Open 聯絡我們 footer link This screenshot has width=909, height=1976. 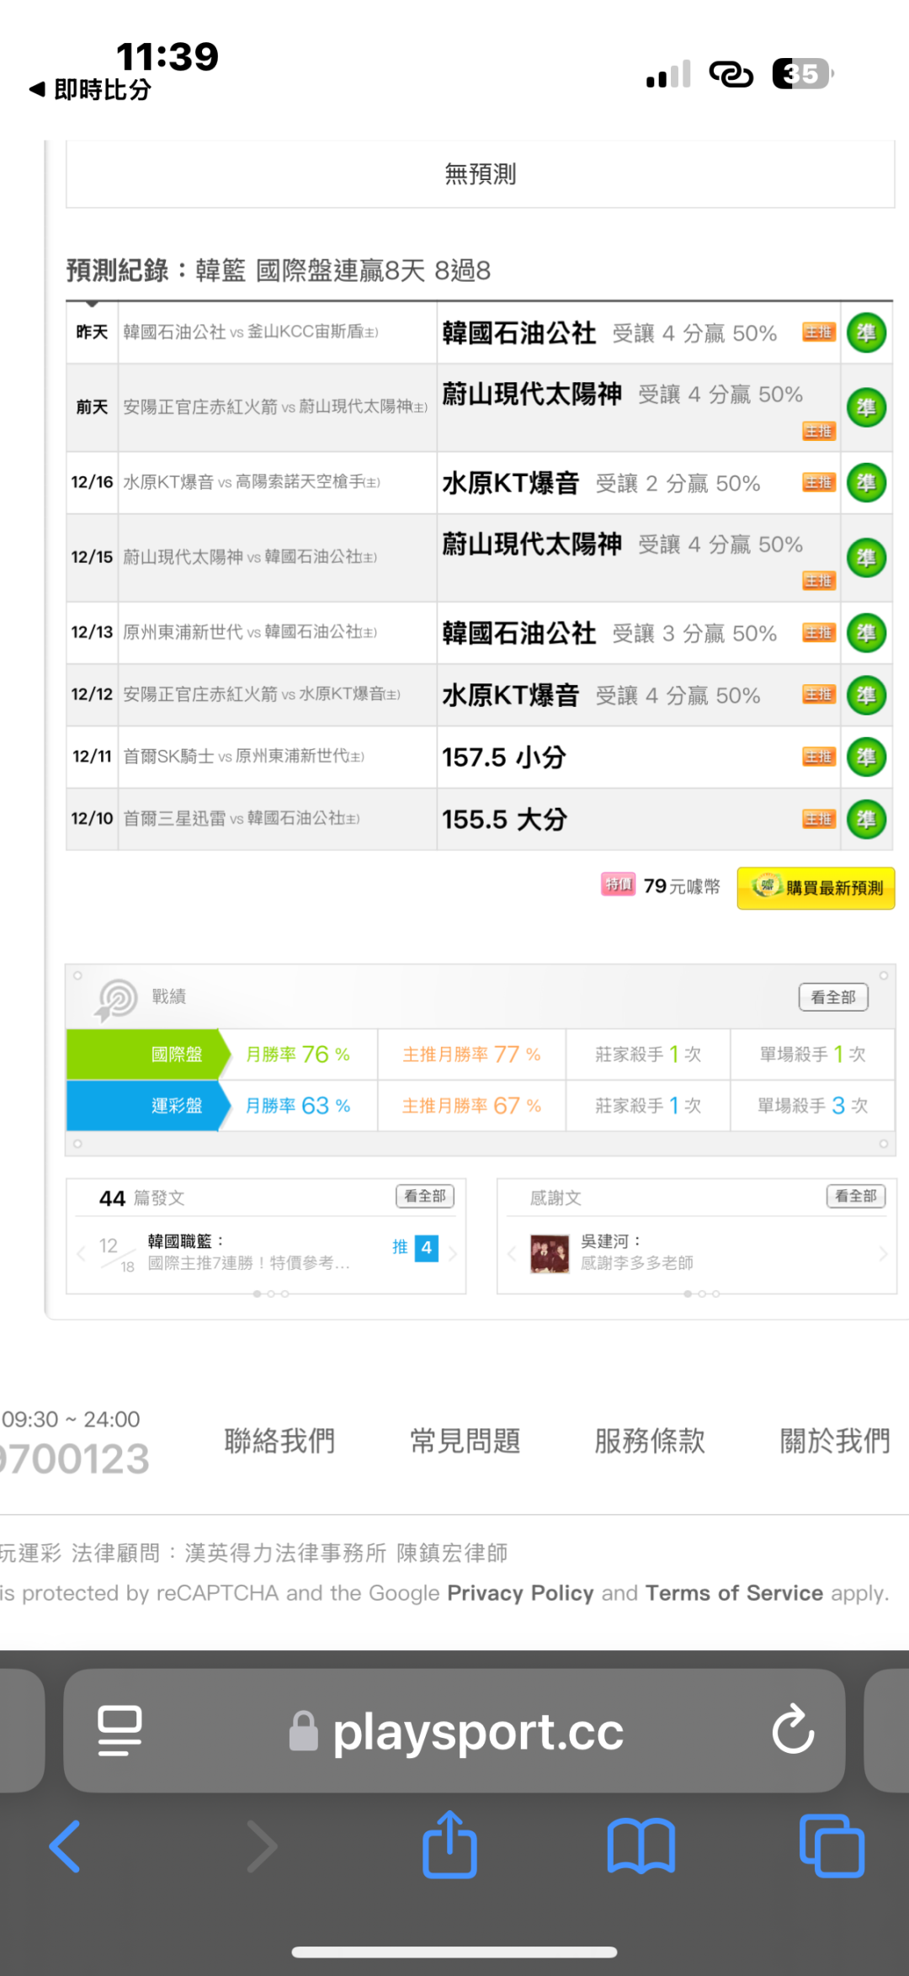tap(279, 1441)
